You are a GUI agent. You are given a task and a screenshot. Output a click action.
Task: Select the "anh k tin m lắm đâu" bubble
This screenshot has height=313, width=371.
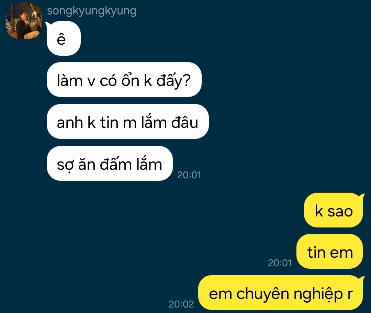click(128, 122)
